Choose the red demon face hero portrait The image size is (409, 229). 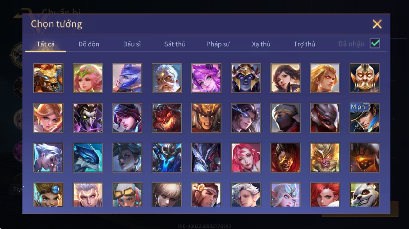click(x=167, y=118)
